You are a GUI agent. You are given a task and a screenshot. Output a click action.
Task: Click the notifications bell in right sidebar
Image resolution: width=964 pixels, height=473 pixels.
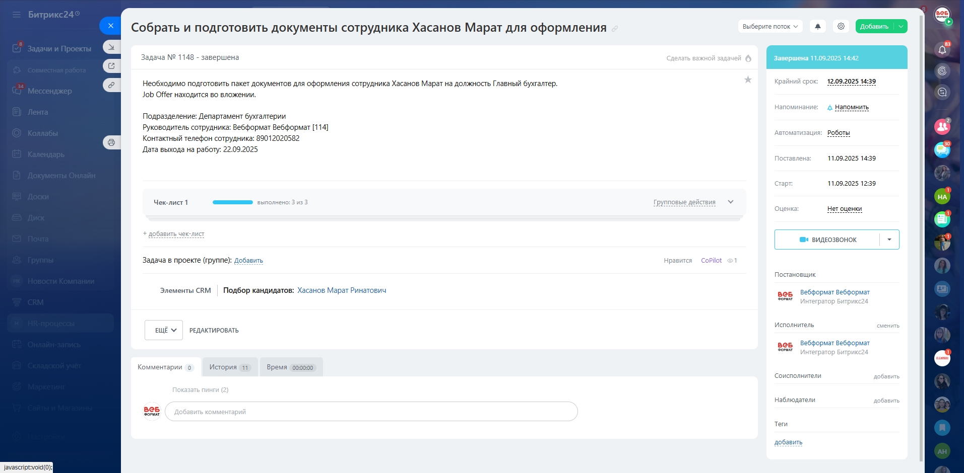942,49
